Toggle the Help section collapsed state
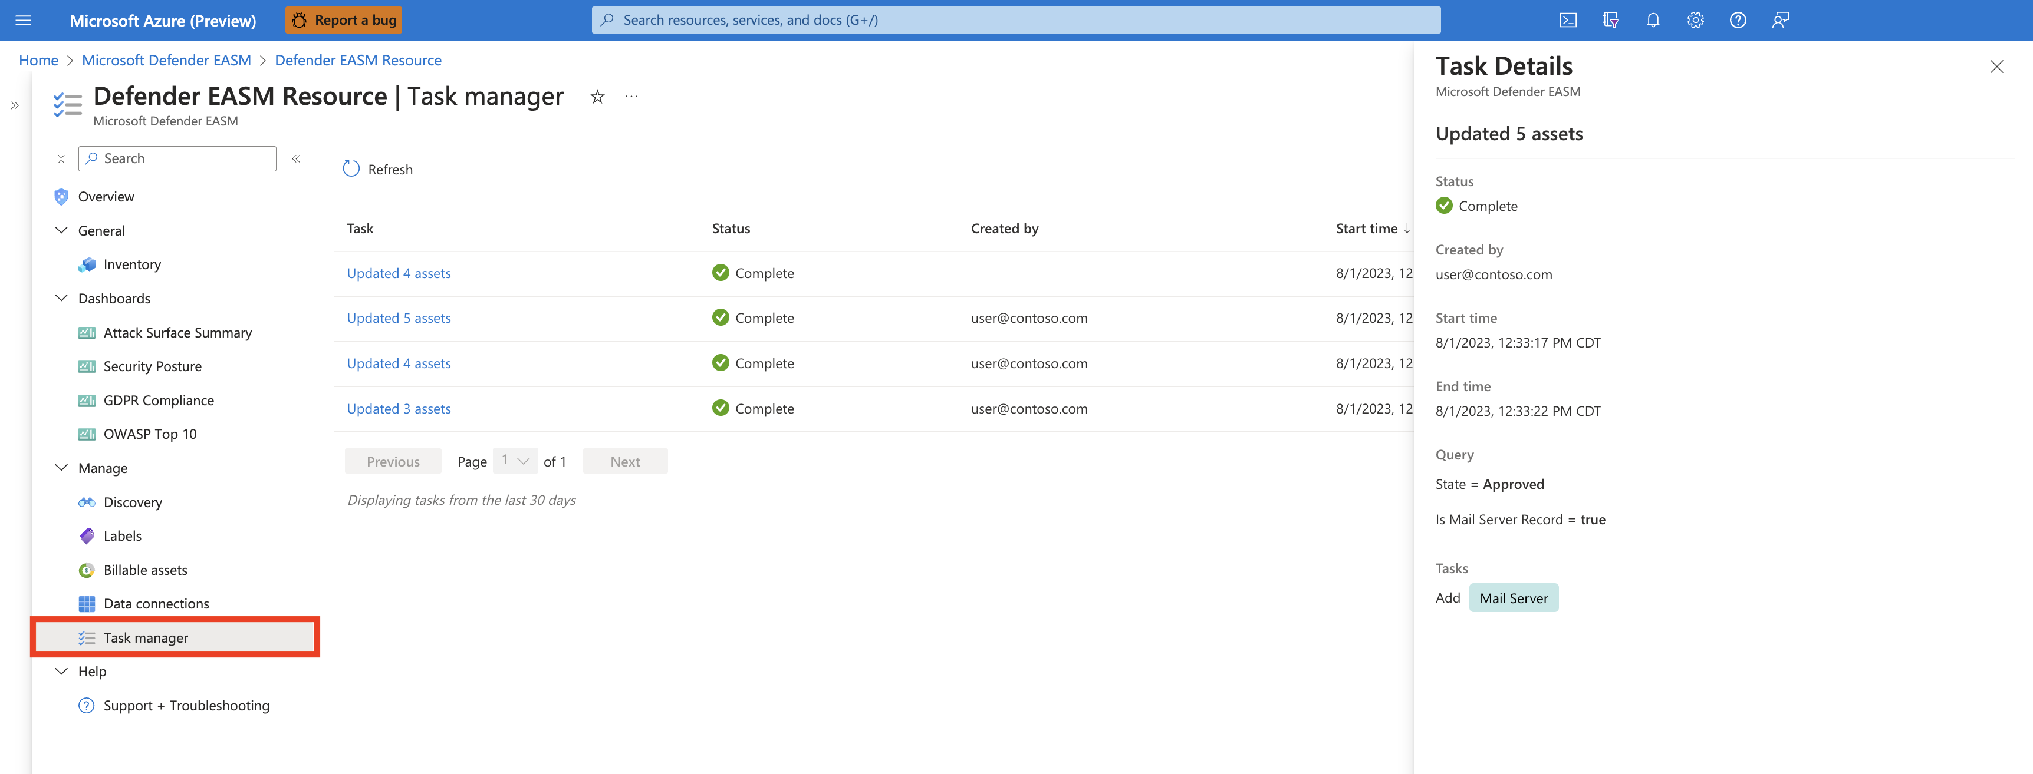The width and height of the screenshot is (2033, 774). pyautogui.click(x=61, y=670)
